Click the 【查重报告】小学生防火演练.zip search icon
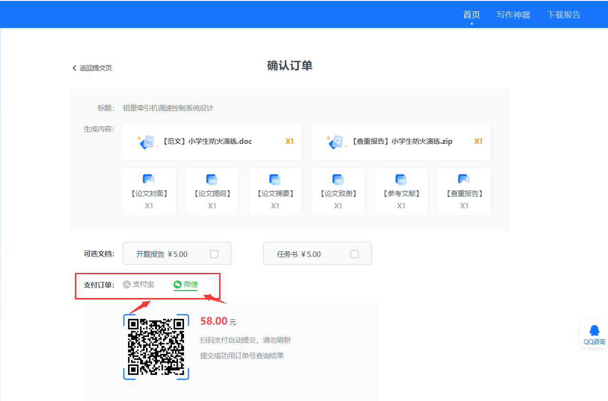The image size is (608, 401). tap(336, 141)
